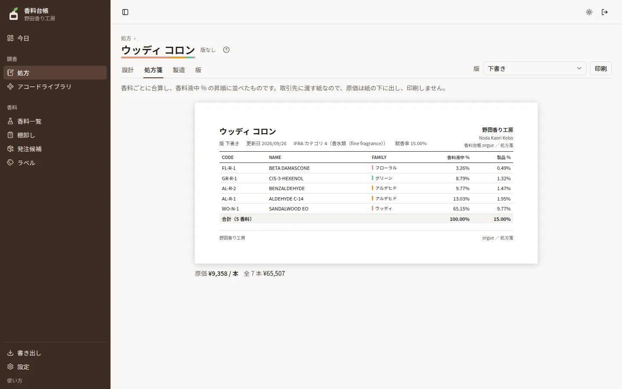Click the 賦香率 15.00% text
This screenshot has height=389, width=622.
click(411, 143)
